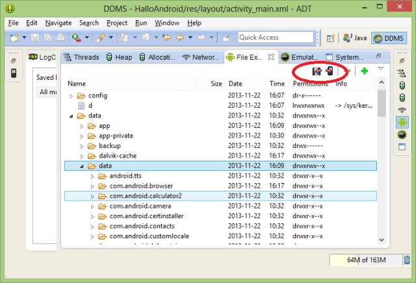Select the com.android.calculator2 folder row
The width and height of the screenshot is (416, 283).
tap(220, 196)
